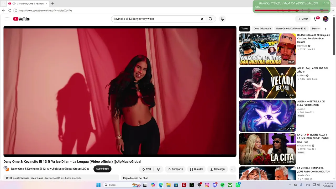Open WhatsApp from the taskbar
The width and height of the screenshot is (336, 189).
[238, 185]
